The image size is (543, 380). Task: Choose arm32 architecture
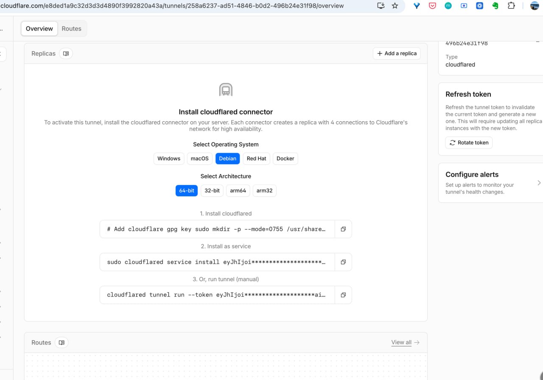coord(265,191)
